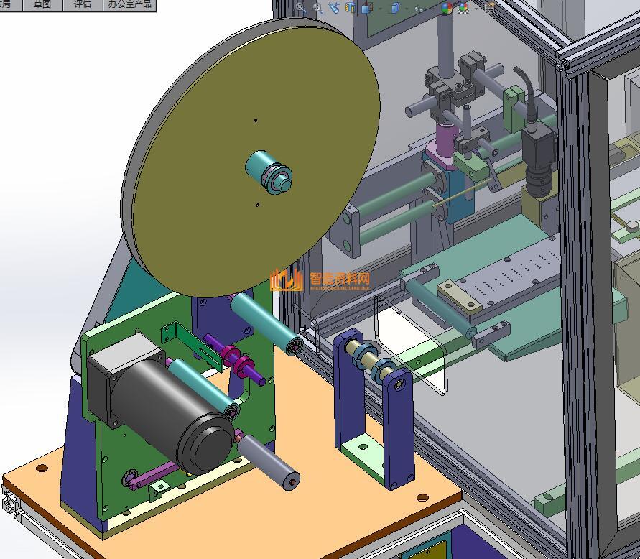The height and width of the screenshot is (559, 640).
Task: Open Edit Appearance color ball
Action: click(446, 8)
